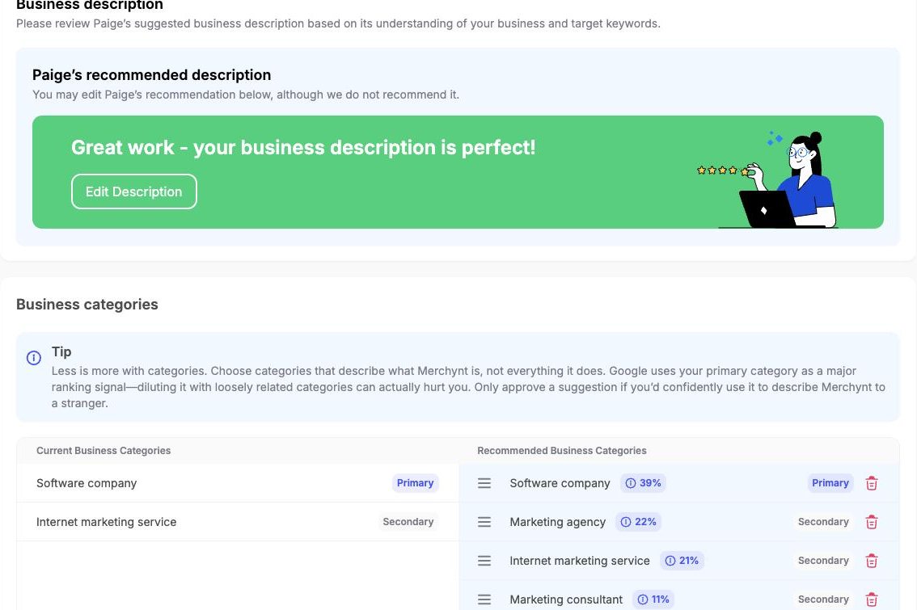Image resolution: width=917 pixels, height=610 pixels.
Task: Click the Secondary tag on Marketing consultant
Action: tap(823, 599)
